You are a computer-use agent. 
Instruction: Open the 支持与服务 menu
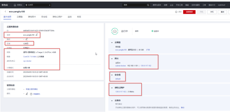pos(195,5)
